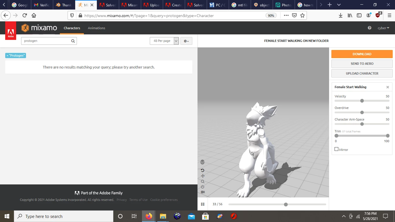Open the Terms of Use link

tap(138, 200)
